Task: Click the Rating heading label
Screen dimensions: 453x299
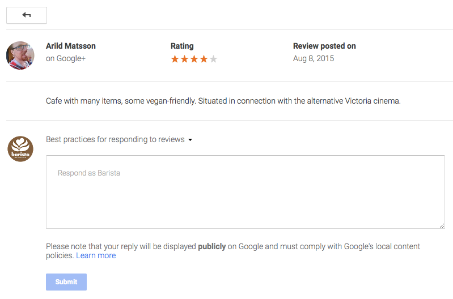Action: point(182,46)
